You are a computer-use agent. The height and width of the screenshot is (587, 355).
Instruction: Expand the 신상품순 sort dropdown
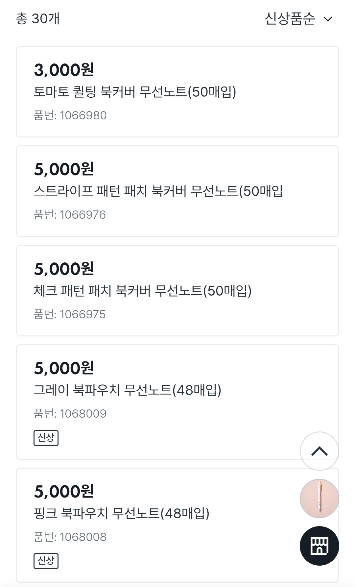point(290,19)
